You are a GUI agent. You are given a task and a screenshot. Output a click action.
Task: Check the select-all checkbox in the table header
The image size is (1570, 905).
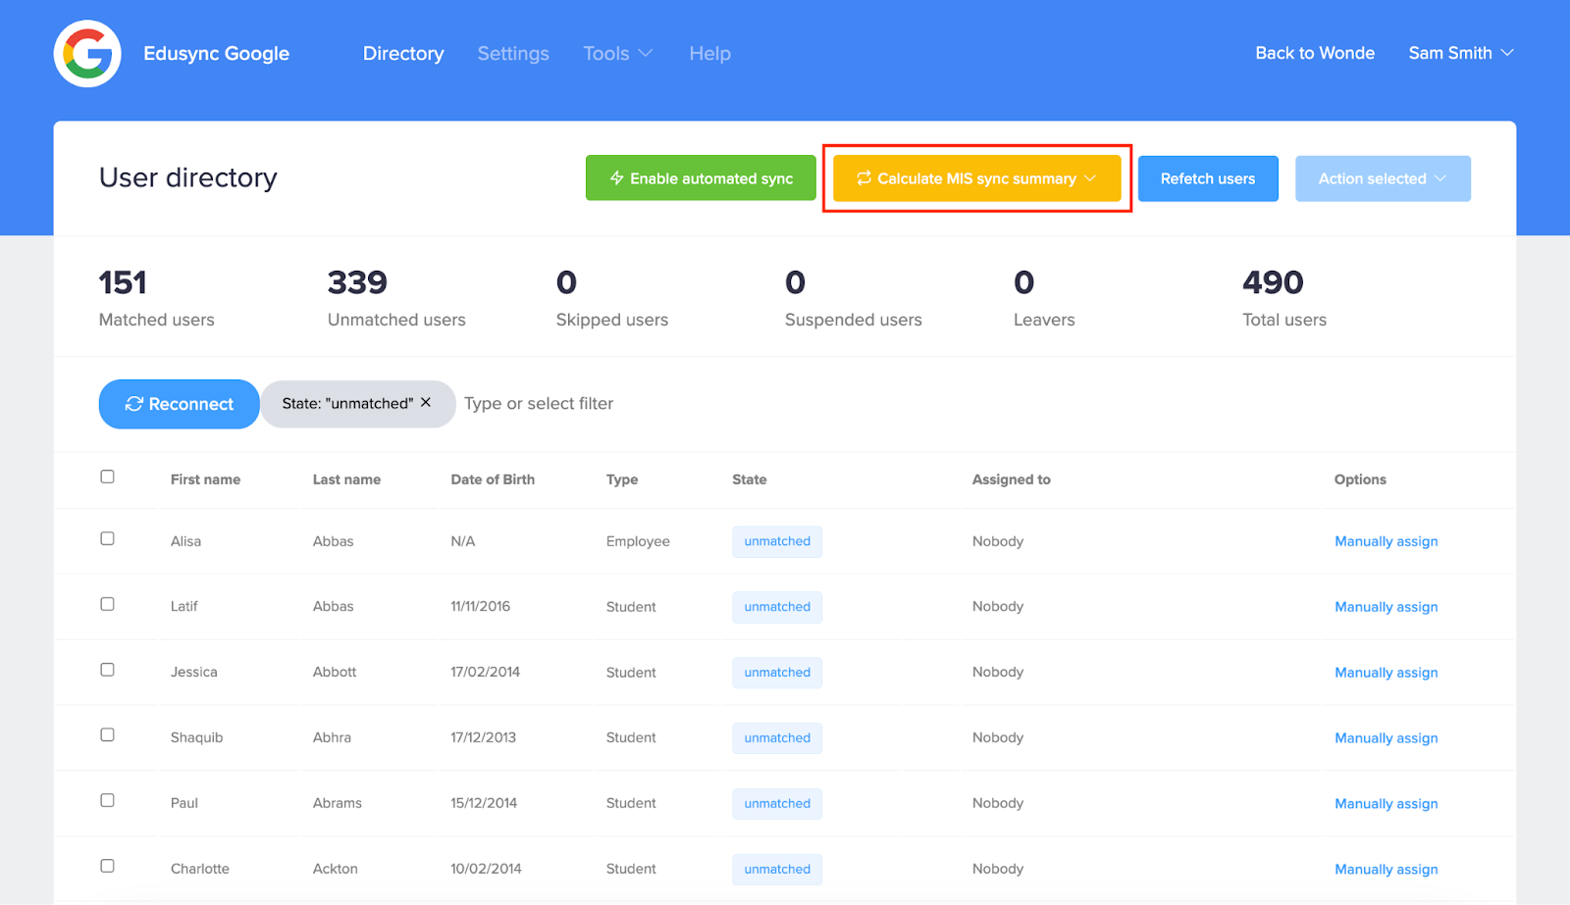[107, 477]
